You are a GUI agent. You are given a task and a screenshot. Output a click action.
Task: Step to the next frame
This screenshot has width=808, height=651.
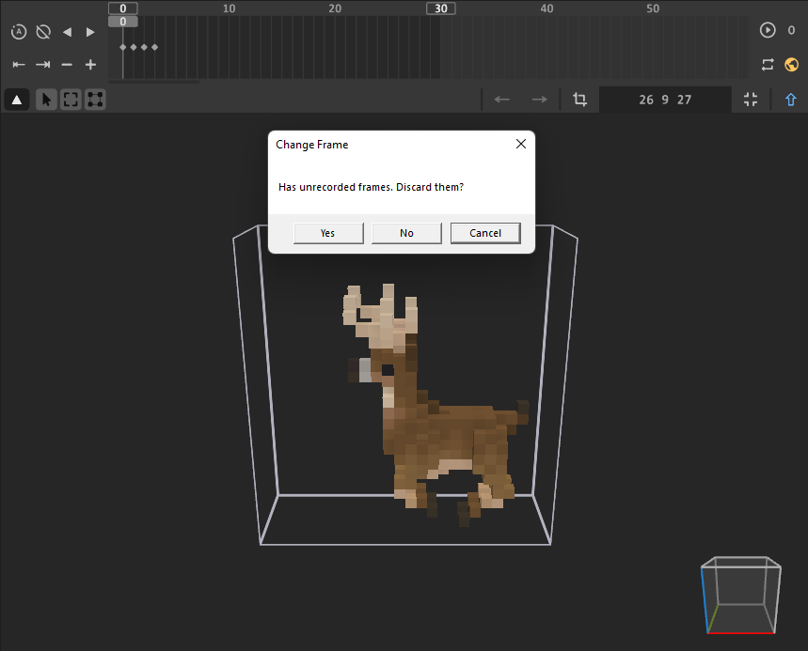[90, 32]
